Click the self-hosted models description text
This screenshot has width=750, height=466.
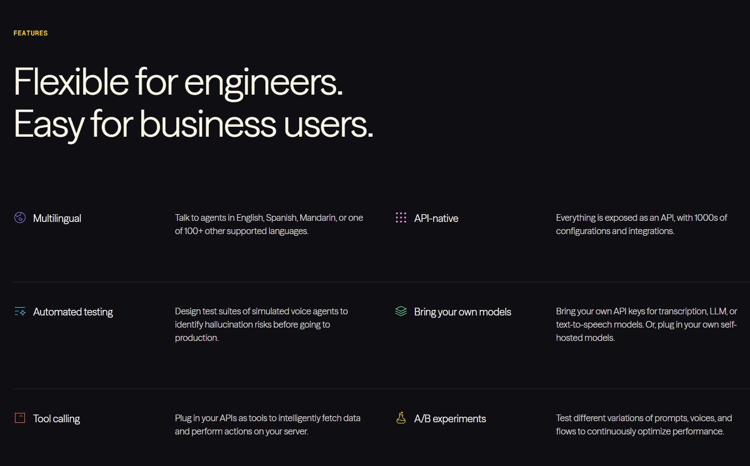646,324
